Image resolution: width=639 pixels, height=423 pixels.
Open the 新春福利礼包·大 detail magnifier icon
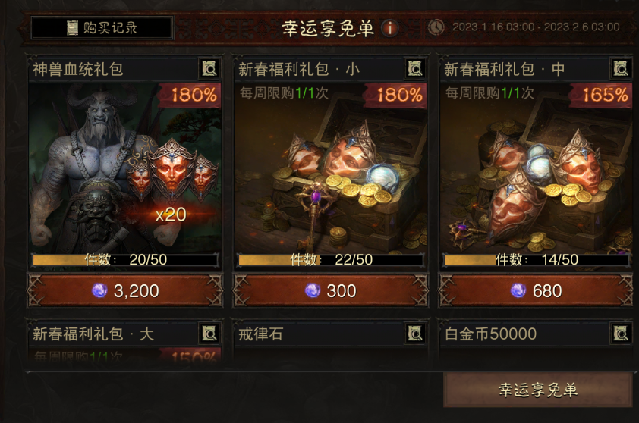click(x=209, y=334)
